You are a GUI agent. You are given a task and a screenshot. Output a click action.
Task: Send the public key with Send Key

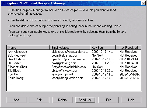85,100
